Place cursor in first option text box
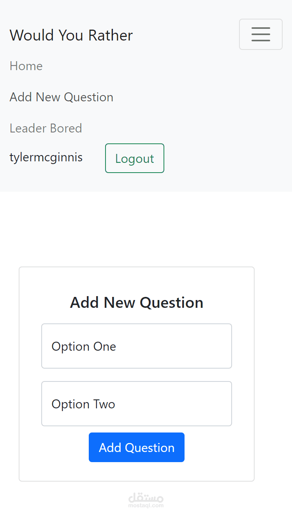The height and width of the screenshot is (519, 292). tap(137, 346)
